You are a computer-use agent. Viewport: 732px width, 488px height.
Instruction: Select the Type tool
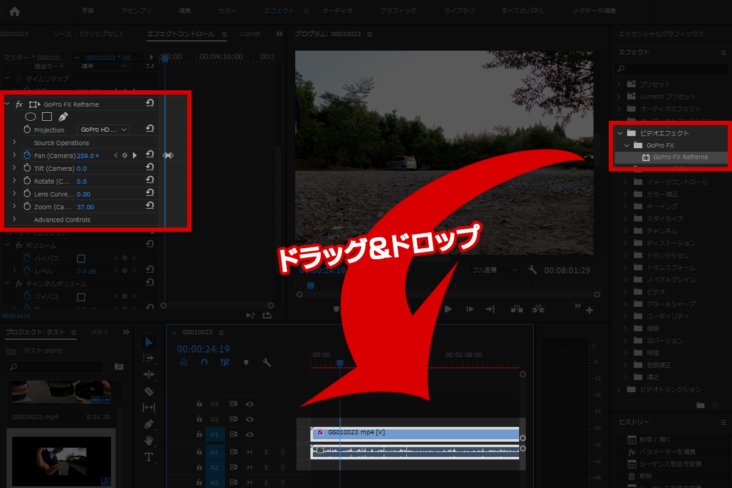pyautogui.click(x=148, y=457)
